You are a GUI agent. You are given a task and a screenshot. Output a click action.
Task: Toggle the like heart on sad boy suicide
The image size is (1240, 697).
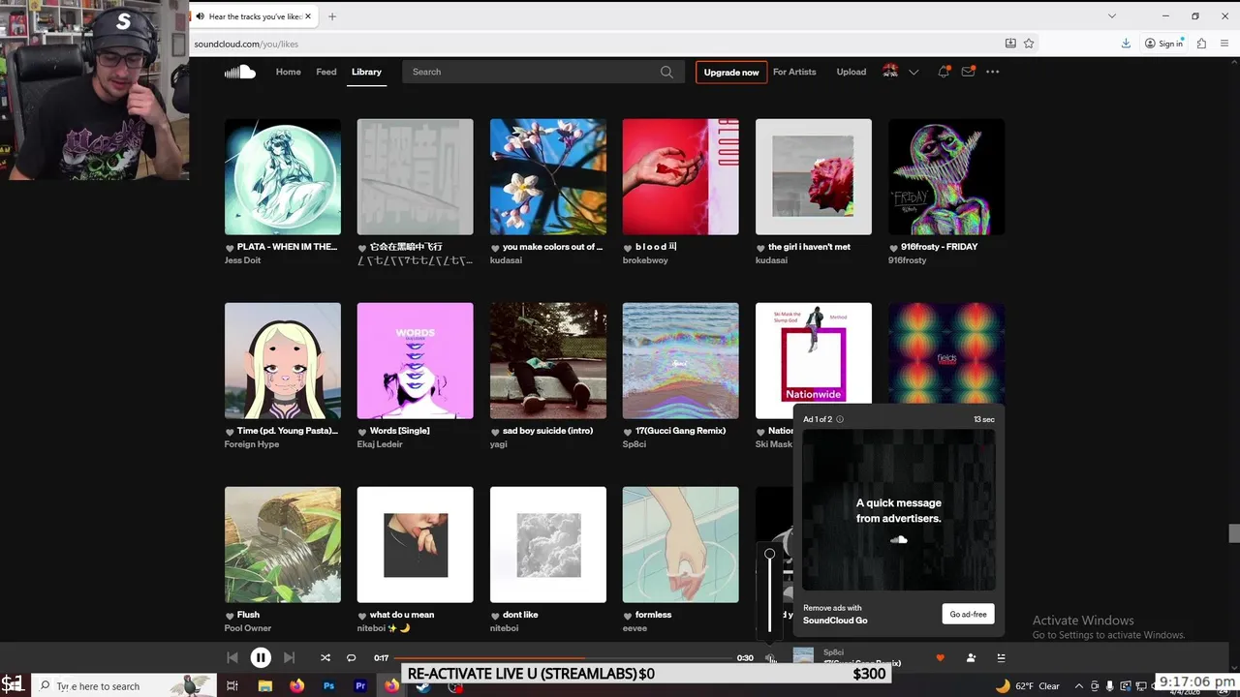click(x=495, y=431)
